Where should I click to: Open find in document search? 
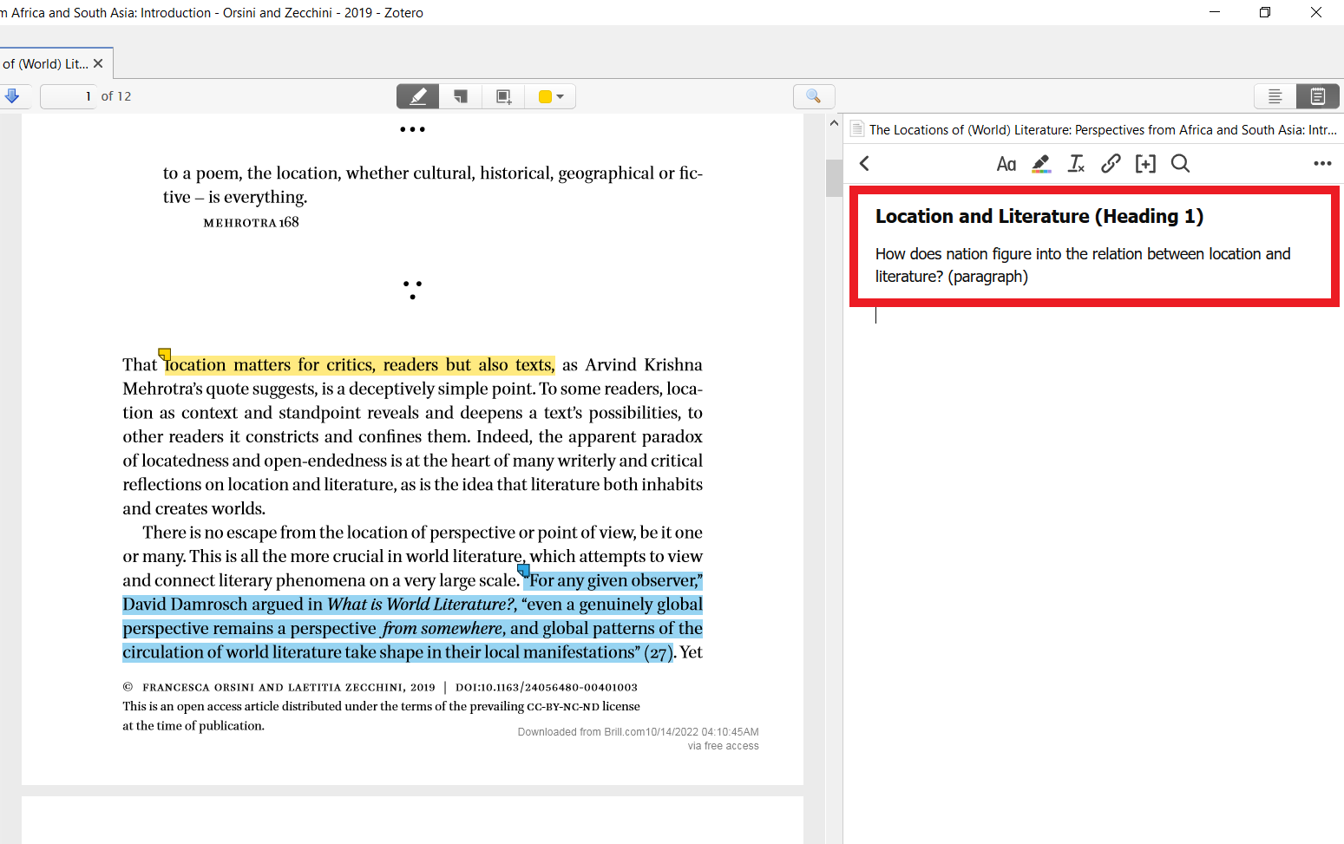pyautogui.click(x=813, y=95)
